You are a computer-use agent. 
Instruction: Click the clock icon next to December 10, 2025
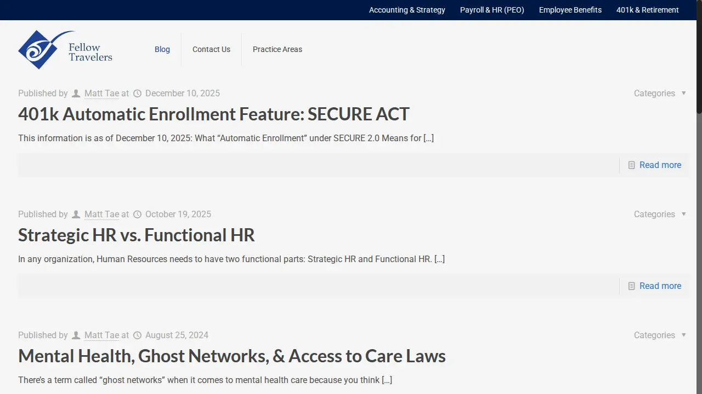pyautogui.click(x=138, y=94)
